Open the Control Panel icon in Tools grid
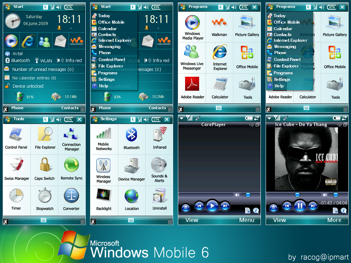The width and height of the screenshot is (351, 263). pyautogui.click(x=16, y=138)
